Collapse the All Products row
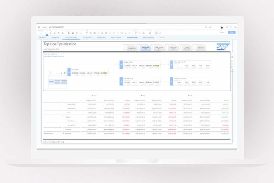Viewport: 274px width, 183px height. pos(64,134)
